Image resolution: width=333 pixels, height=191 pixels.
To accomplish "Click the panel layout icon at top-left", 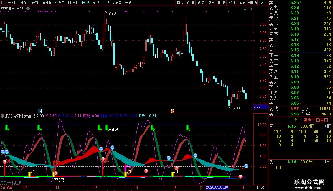I will pyautogui.click(x=4, y=3).
